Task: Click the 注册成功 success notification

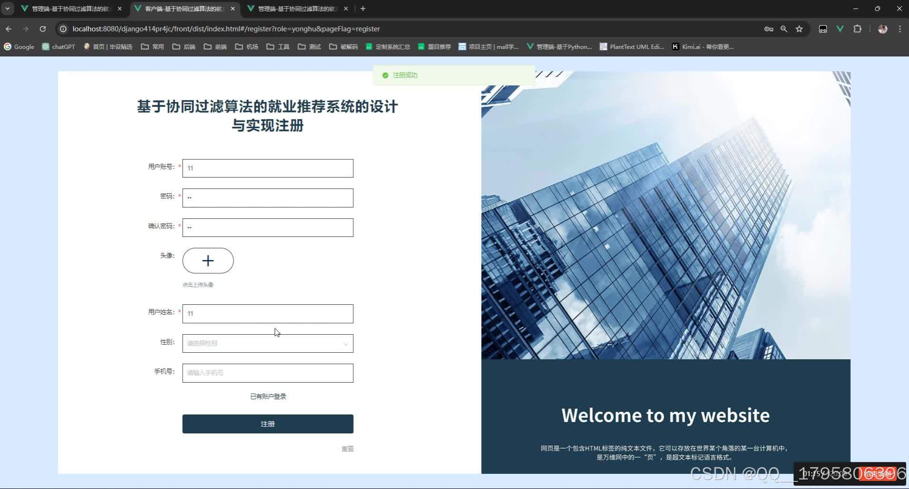Action: (x=454, y=75)
